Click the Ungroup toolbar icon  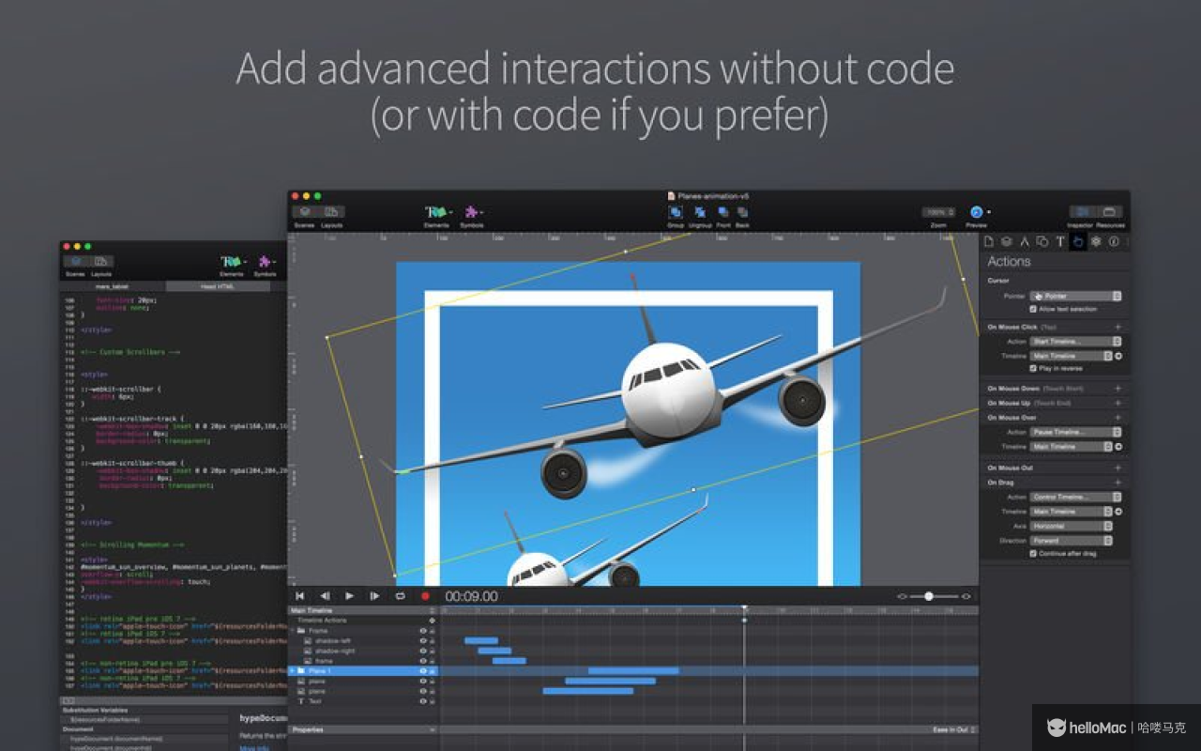coord(700,212)
